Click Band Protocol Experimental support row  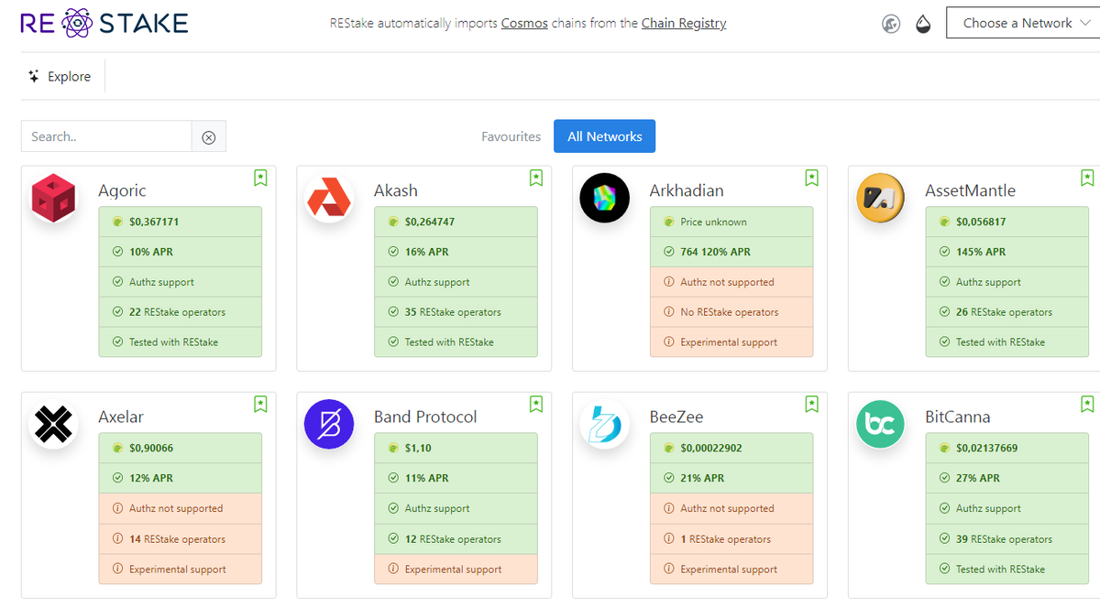456,569
